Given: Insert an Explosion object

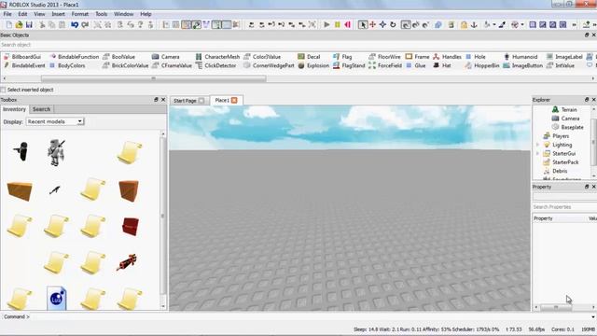Looking at the screenshot, I should click(x=313, y=65).
